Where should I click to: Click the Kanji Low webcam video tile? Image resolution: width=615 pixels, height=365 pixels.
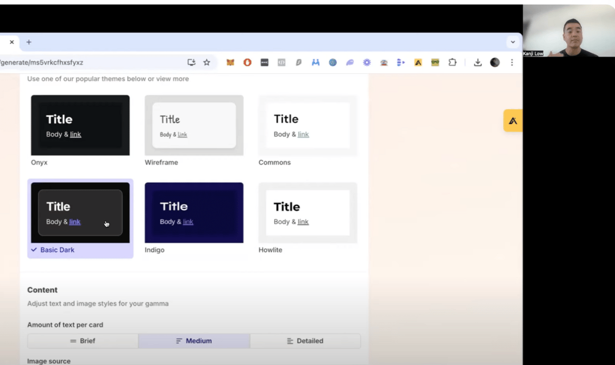569,31
